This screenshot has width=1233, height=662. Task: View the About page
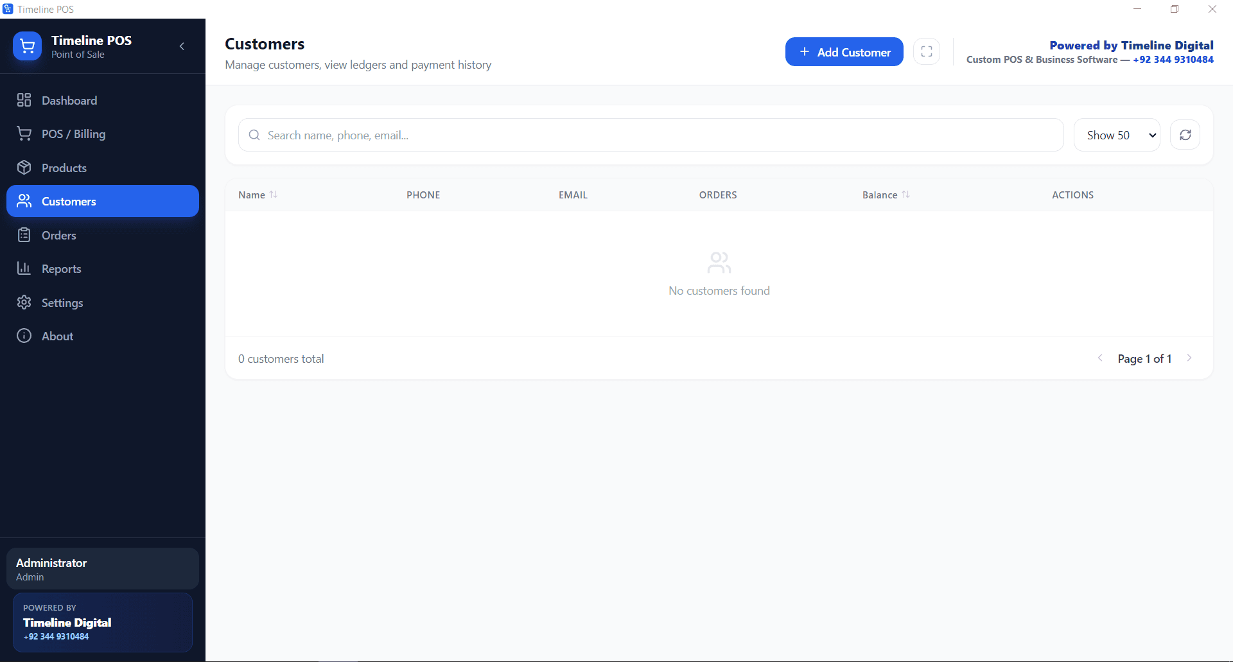coord(57,336)
